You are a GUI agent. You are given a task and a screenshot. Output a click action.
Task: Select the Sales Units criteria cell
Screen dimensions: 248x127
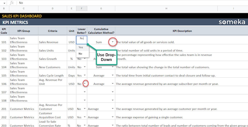[x=52, y=48]
